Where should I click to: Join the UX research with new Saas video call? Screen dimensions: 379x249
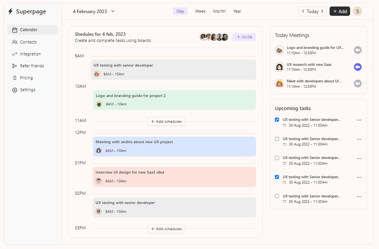click(x=358, y=67)
